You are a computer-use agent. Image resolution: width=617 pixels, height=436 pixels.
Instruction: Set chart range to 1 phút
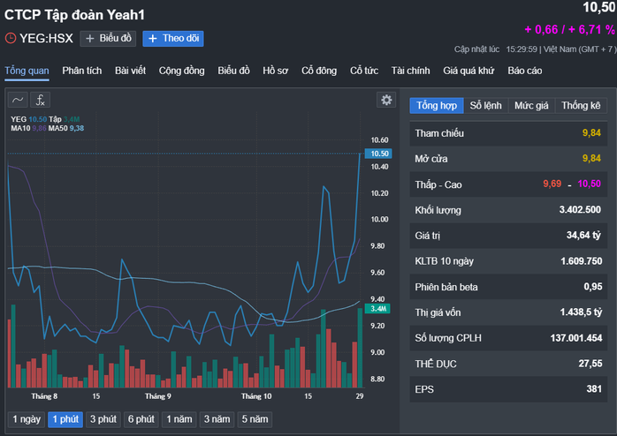(65, 419)
